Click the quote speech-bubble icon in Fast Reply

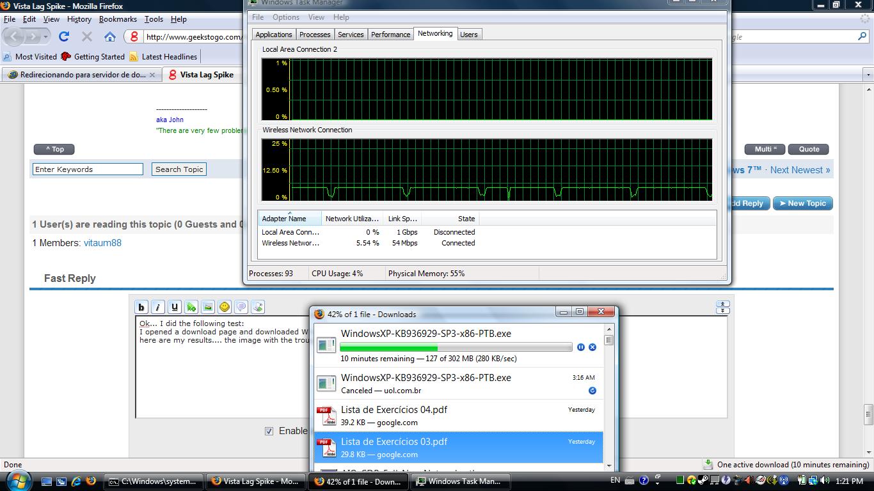click(x=241, y=308)
